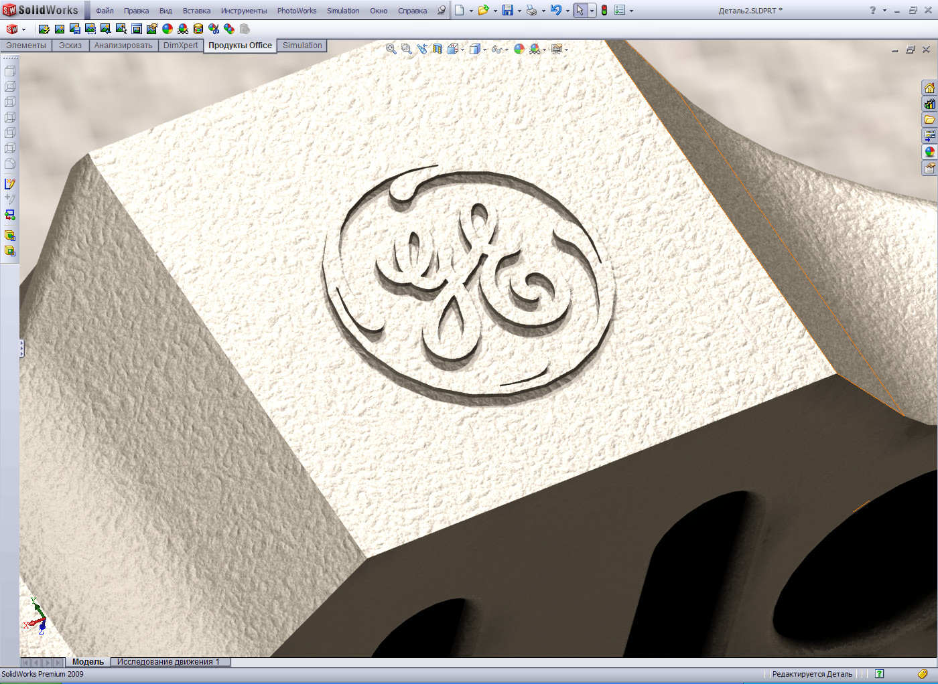The width and height of the screenshot is (938, 684).
Task: Open the PhotoWorks Scene icon
Action: coord(183,29)
